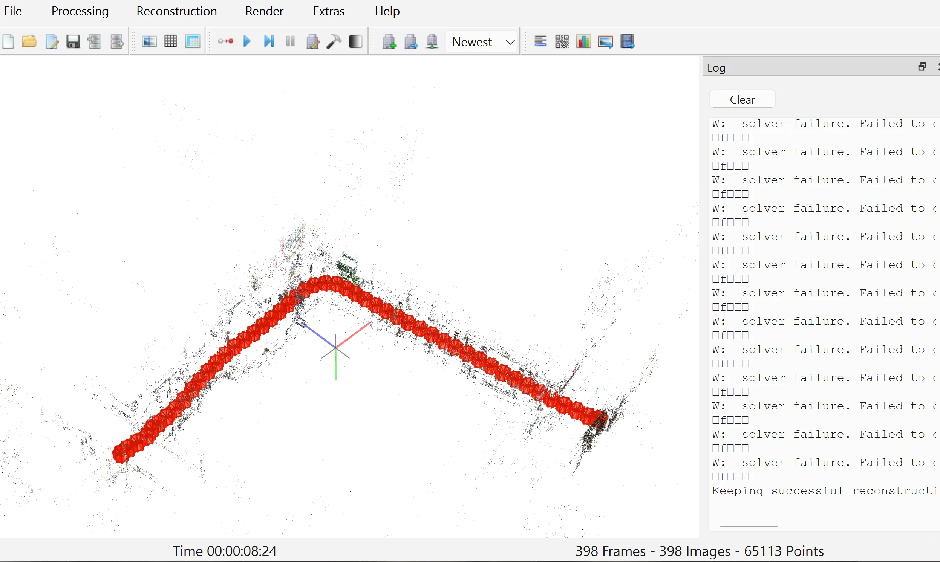
Task: Open the Reconstruction menu
Action: coord(176,11)
